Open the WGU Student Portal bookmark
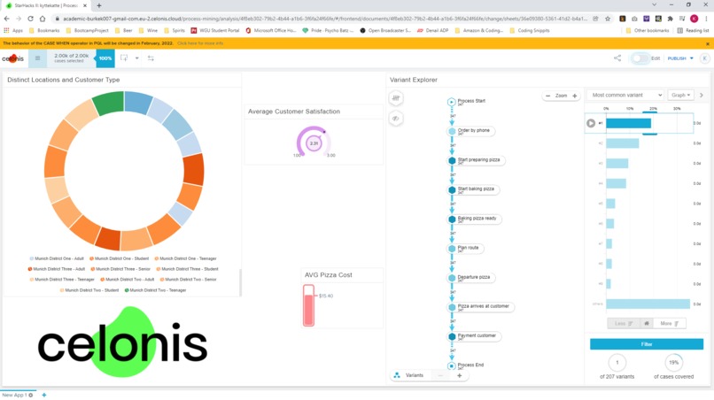Screen dimensions: 714x400 pos(215,30)
